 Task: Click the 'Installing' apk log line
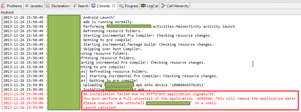click(x=117, y=89)
